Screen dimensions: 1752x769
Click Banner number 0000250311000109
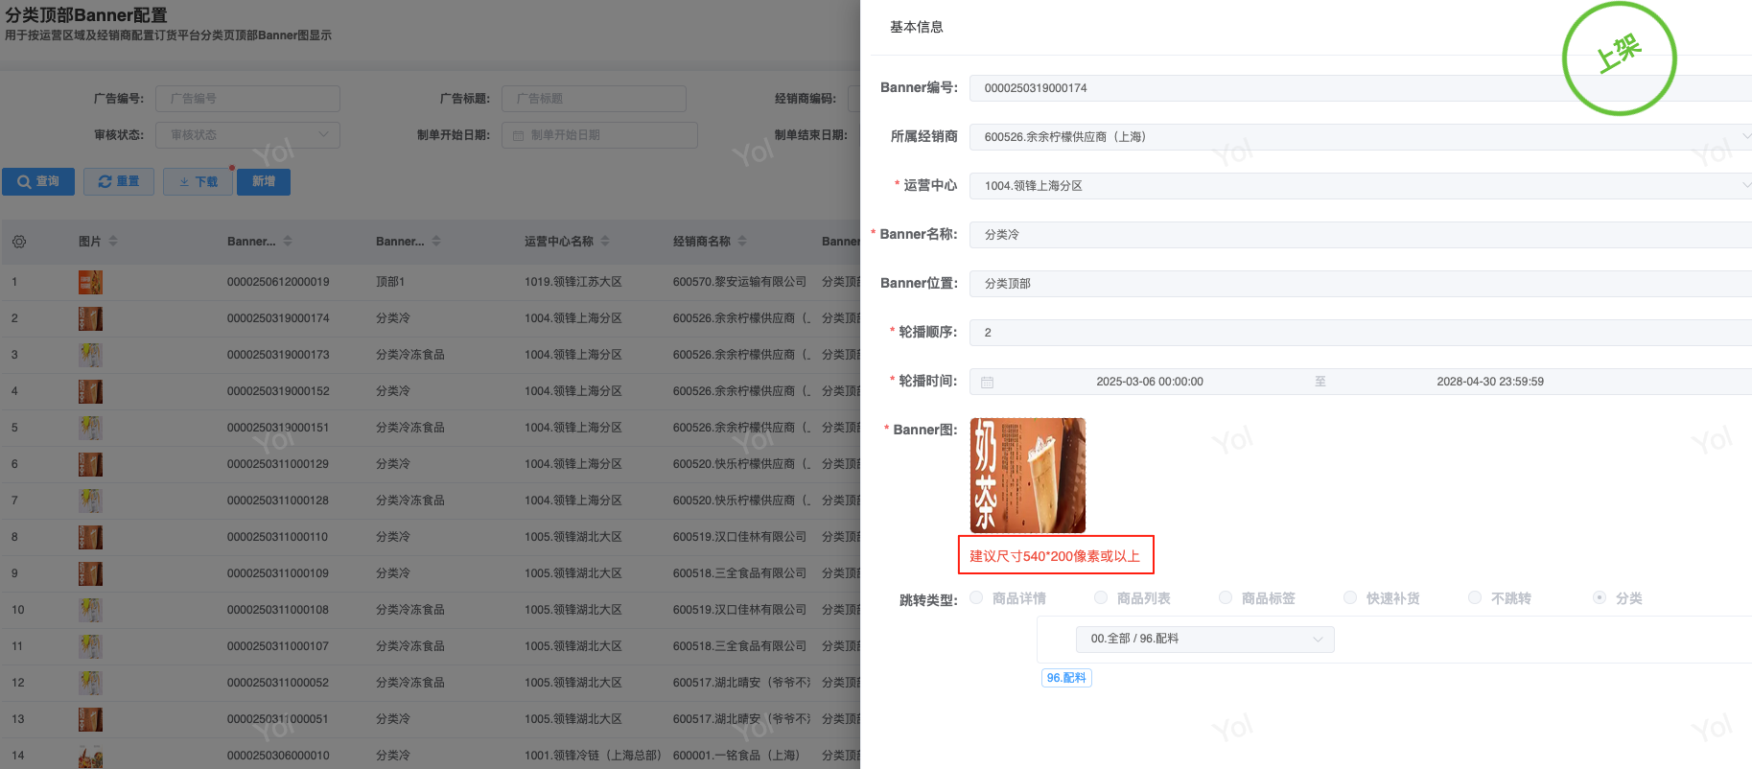pyautogui.click(x=278, y=573)
